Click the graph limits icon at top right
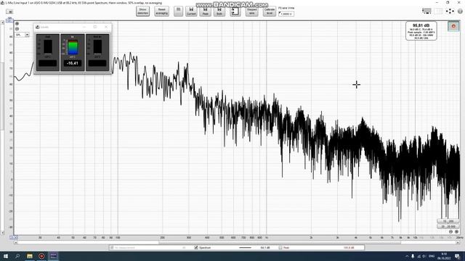465x261 pixels. 438,12
